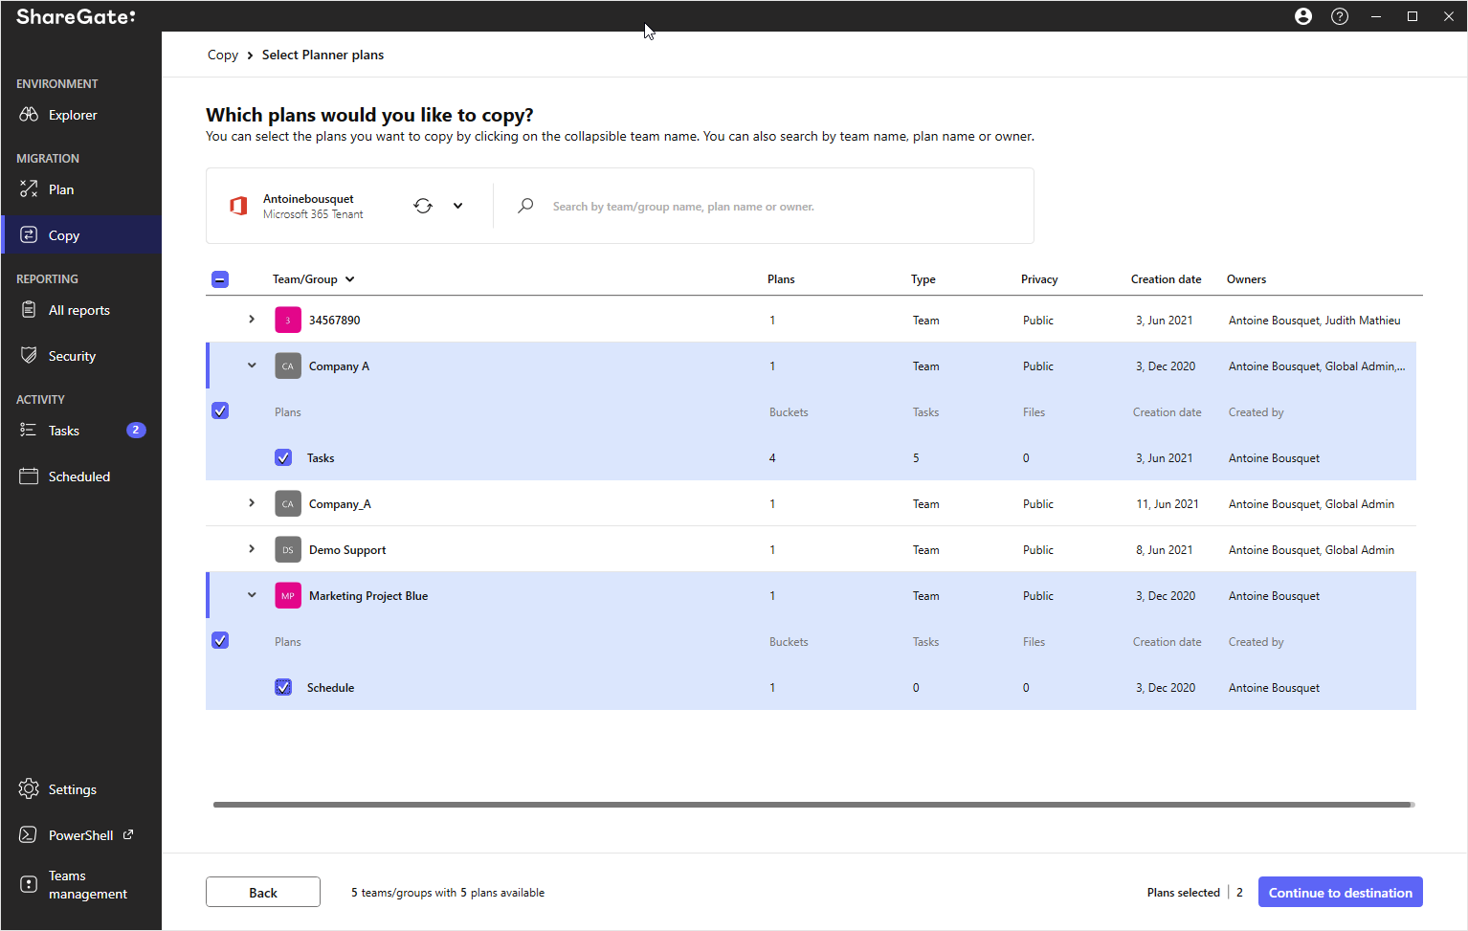Open Teams management icon
1468x931 pixels.
coord(29,885)
